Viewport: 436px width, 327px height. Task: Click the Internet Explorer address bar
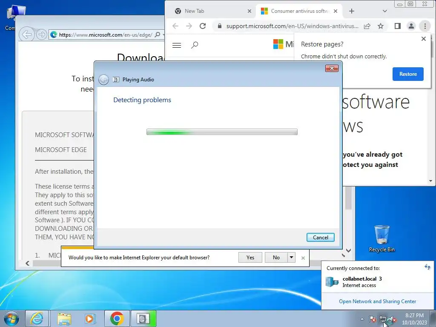[106, 35]
